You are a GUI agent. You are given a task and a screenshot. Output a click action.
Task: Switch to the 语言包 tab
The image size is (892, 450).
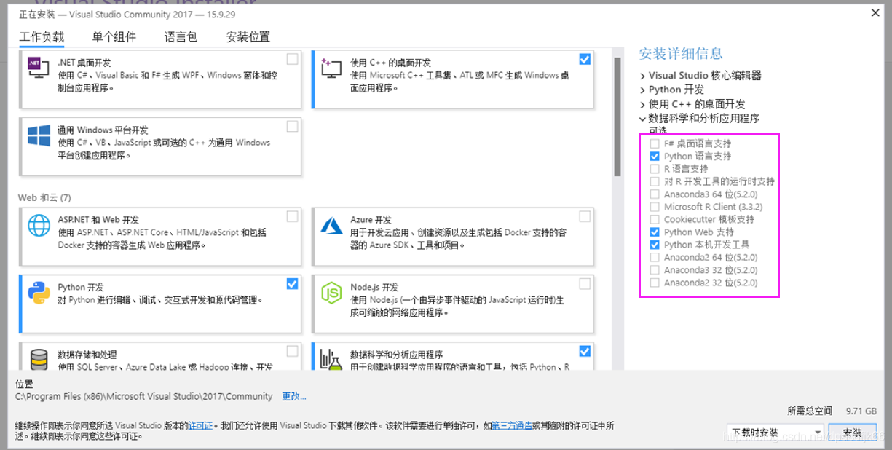point(181,36)
